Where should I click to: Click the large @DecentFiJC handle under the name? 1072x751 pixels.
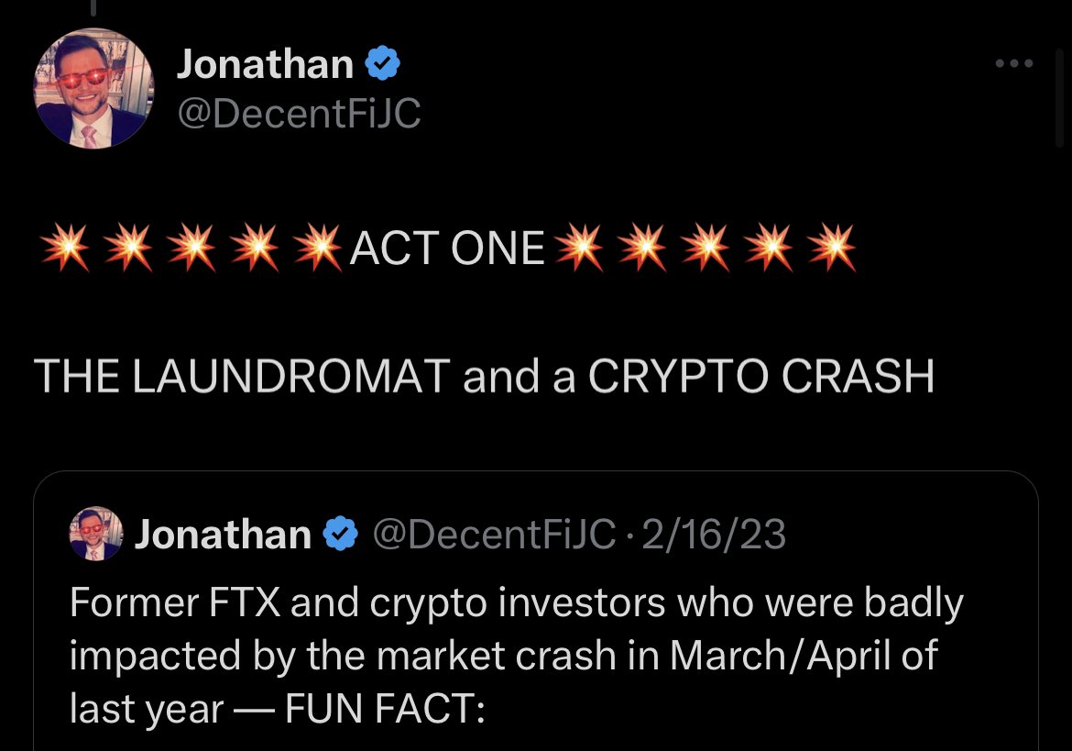point(299,115)
